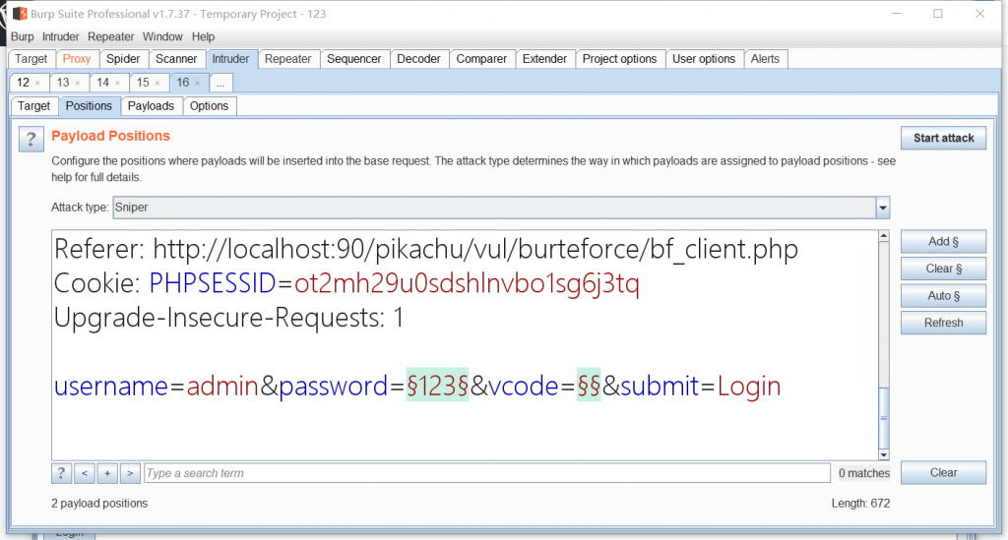Screen dimensions: 1008x540
Task: Open the Repeater tool tab
Action: tap(287, 59)
